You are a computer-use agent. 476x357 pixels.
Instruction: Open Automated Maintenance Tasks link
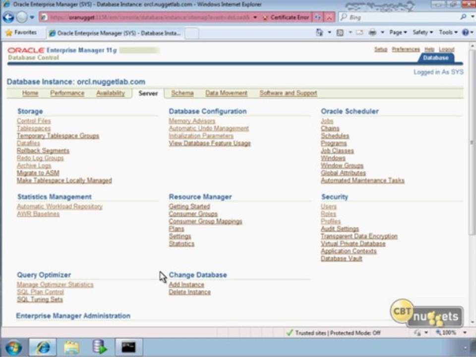pos(362,180)
